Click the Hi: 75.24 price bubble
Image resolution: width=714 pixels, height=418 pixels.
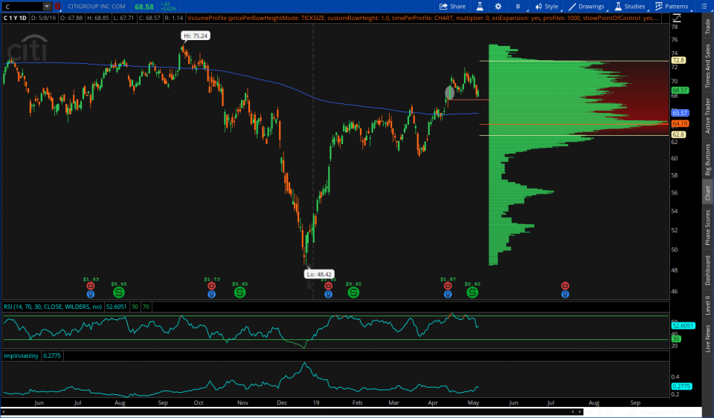[196, 36]
